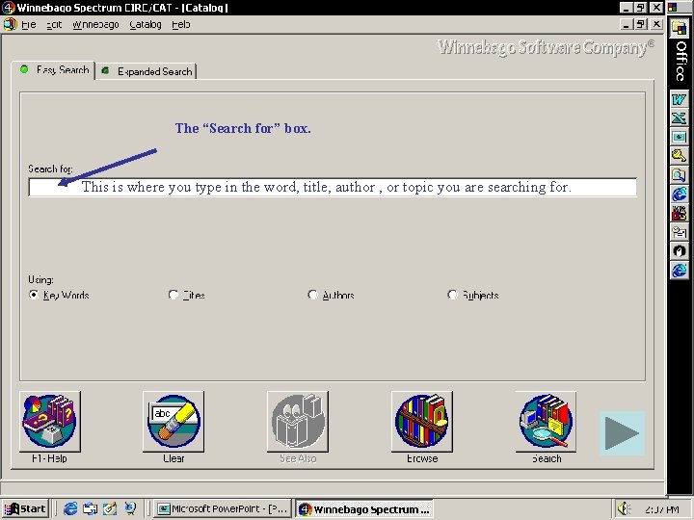
Task: Open Internet Explorer from taskbar quick launch
Action: pos(70,509)
